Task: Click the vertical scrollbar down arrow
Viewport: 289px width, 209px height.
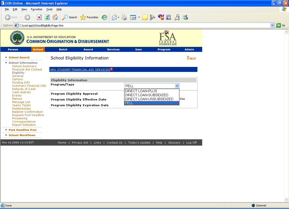Action: pyautogui.click(x=286, y=199)
